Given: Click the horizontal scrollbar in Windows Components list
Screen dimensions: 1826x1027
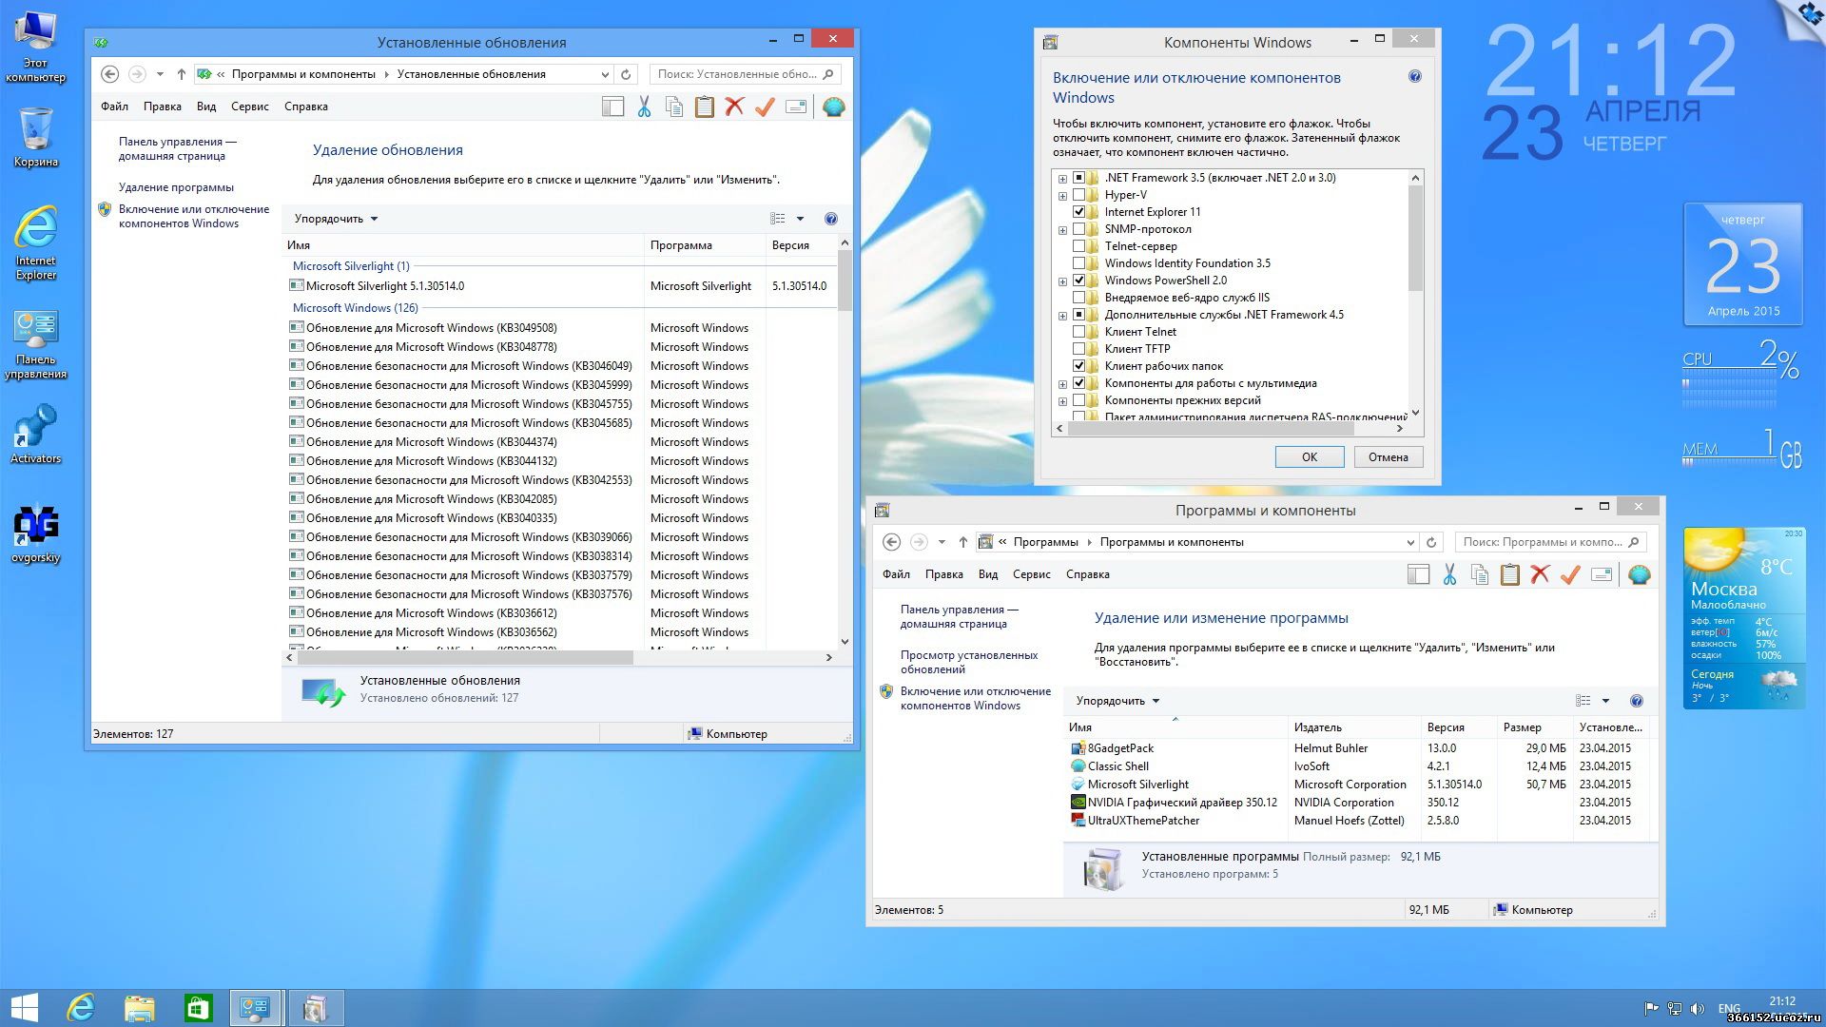Looking at the screenshot, I should (1211, 429).
